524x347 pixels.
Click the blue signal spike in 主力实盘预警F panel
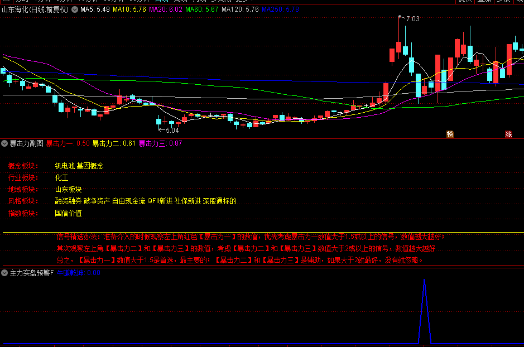[425, 311]
